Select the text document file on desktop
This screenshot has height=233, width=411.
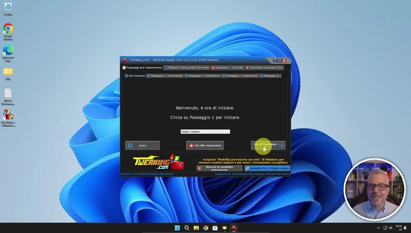click(8, 96)
